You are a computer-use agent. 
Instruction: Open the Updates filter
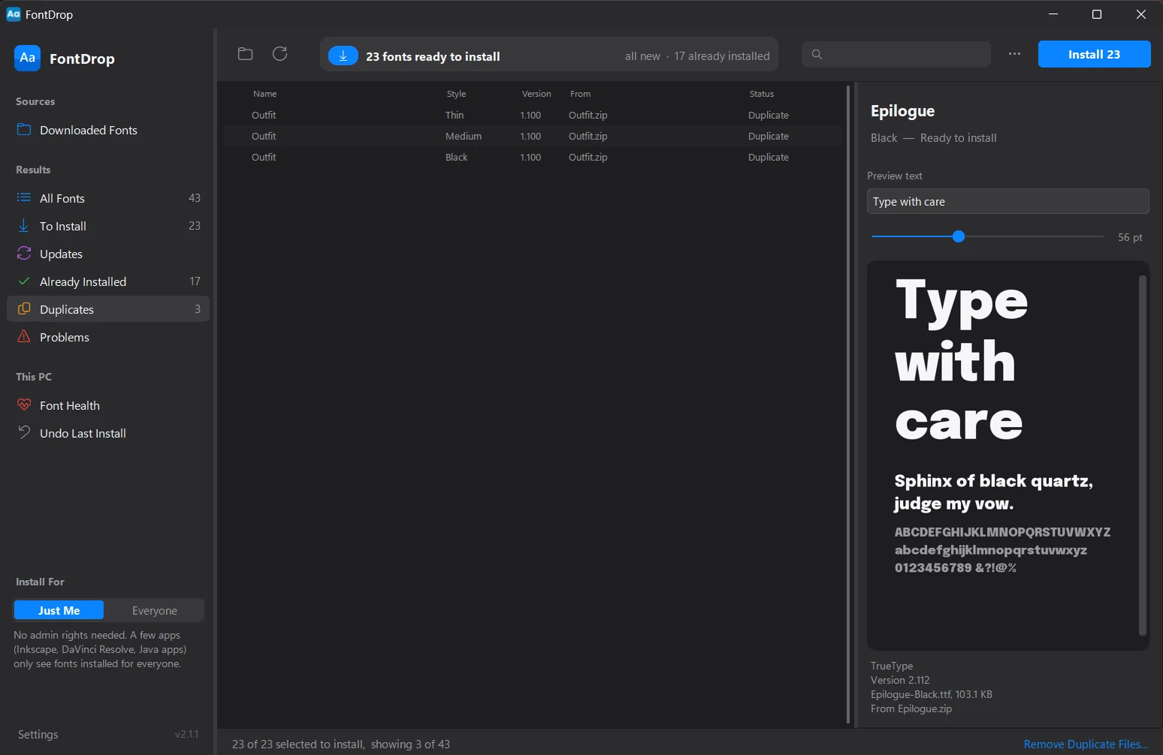pyautogui.click(x=107, y=254)
